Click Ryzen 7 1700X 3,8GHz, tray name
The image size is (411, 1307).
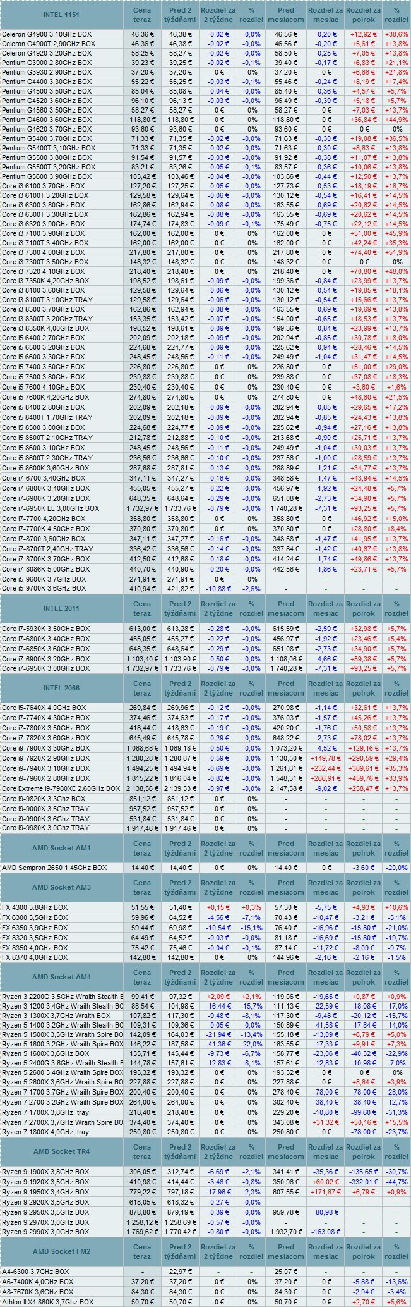click(x=45, y=1112)
